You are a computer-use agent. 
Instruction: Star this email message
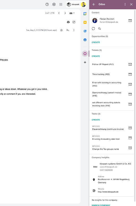[61, 30]
